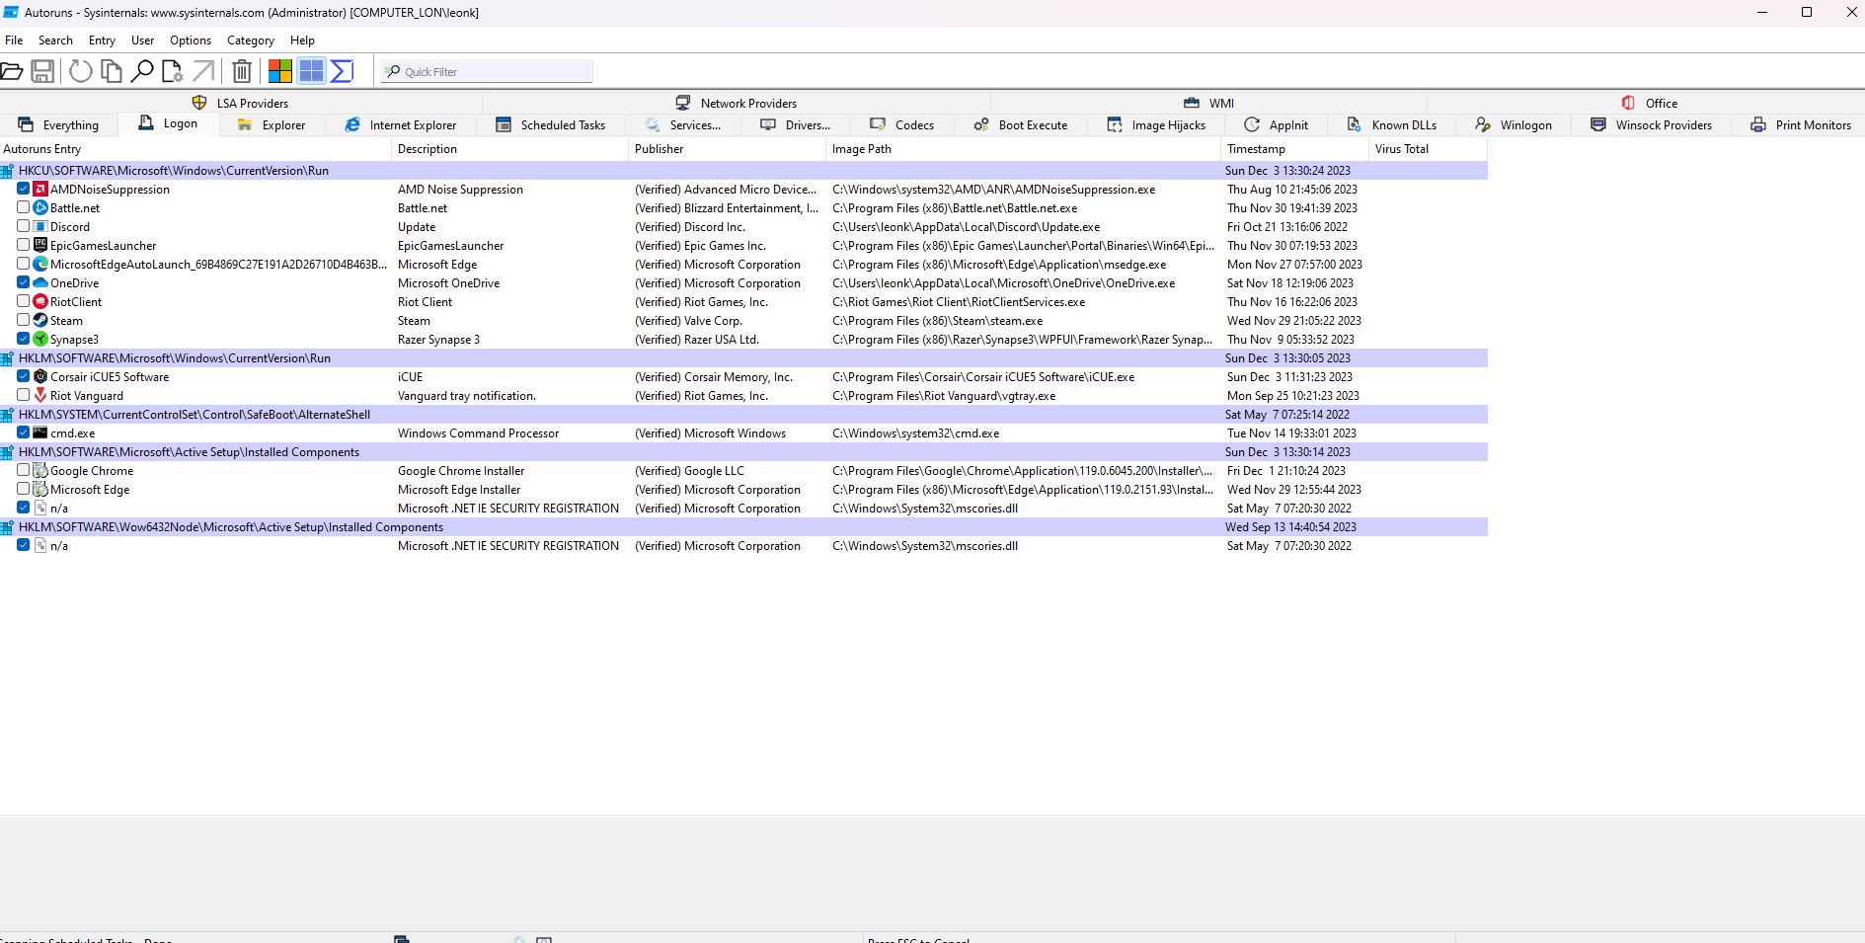The image size is (1865, 943).
Task: Click the MicrosoftEdgeAutoLaunch Edge icon
Action: click(x=40, y=265)
